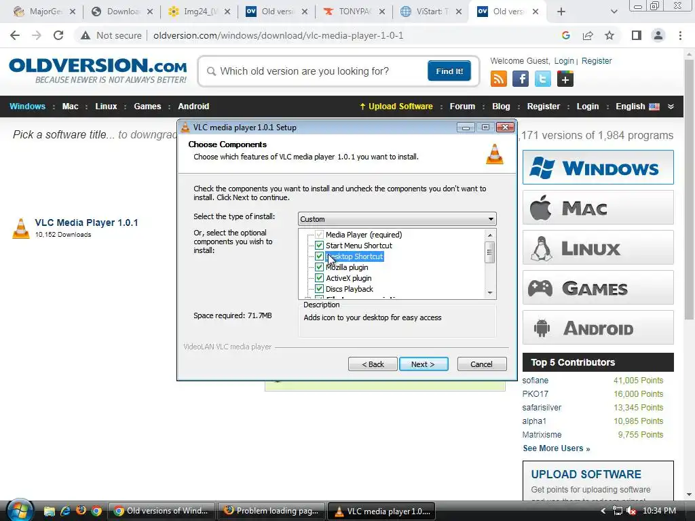Click components list scroll down arrow
Screen dimensions: 695x521
point(490,293)
